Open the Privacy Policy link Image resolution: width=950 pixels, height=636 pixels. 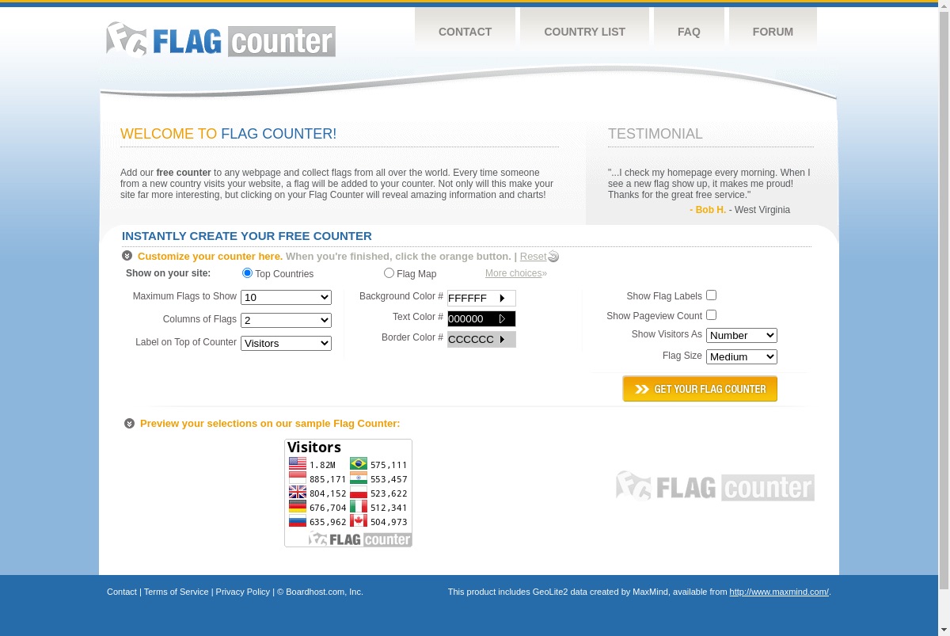click(x=242, y=592)
